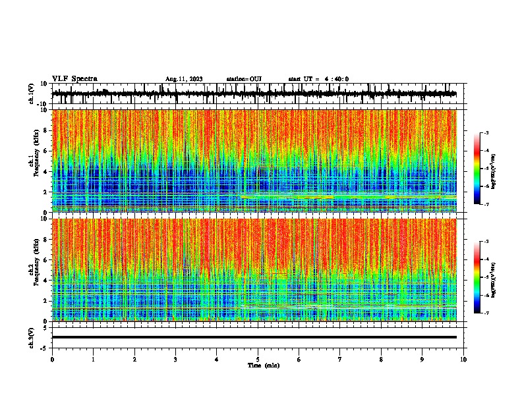The width and height of the screenshot is (522, 403).
Task: Click the thick black ch.3 voltage trace
Action: (254, 337)
